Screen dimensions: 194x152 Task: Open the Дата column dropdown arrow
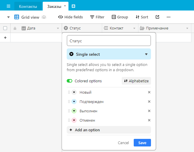click(x=58, y=28)
